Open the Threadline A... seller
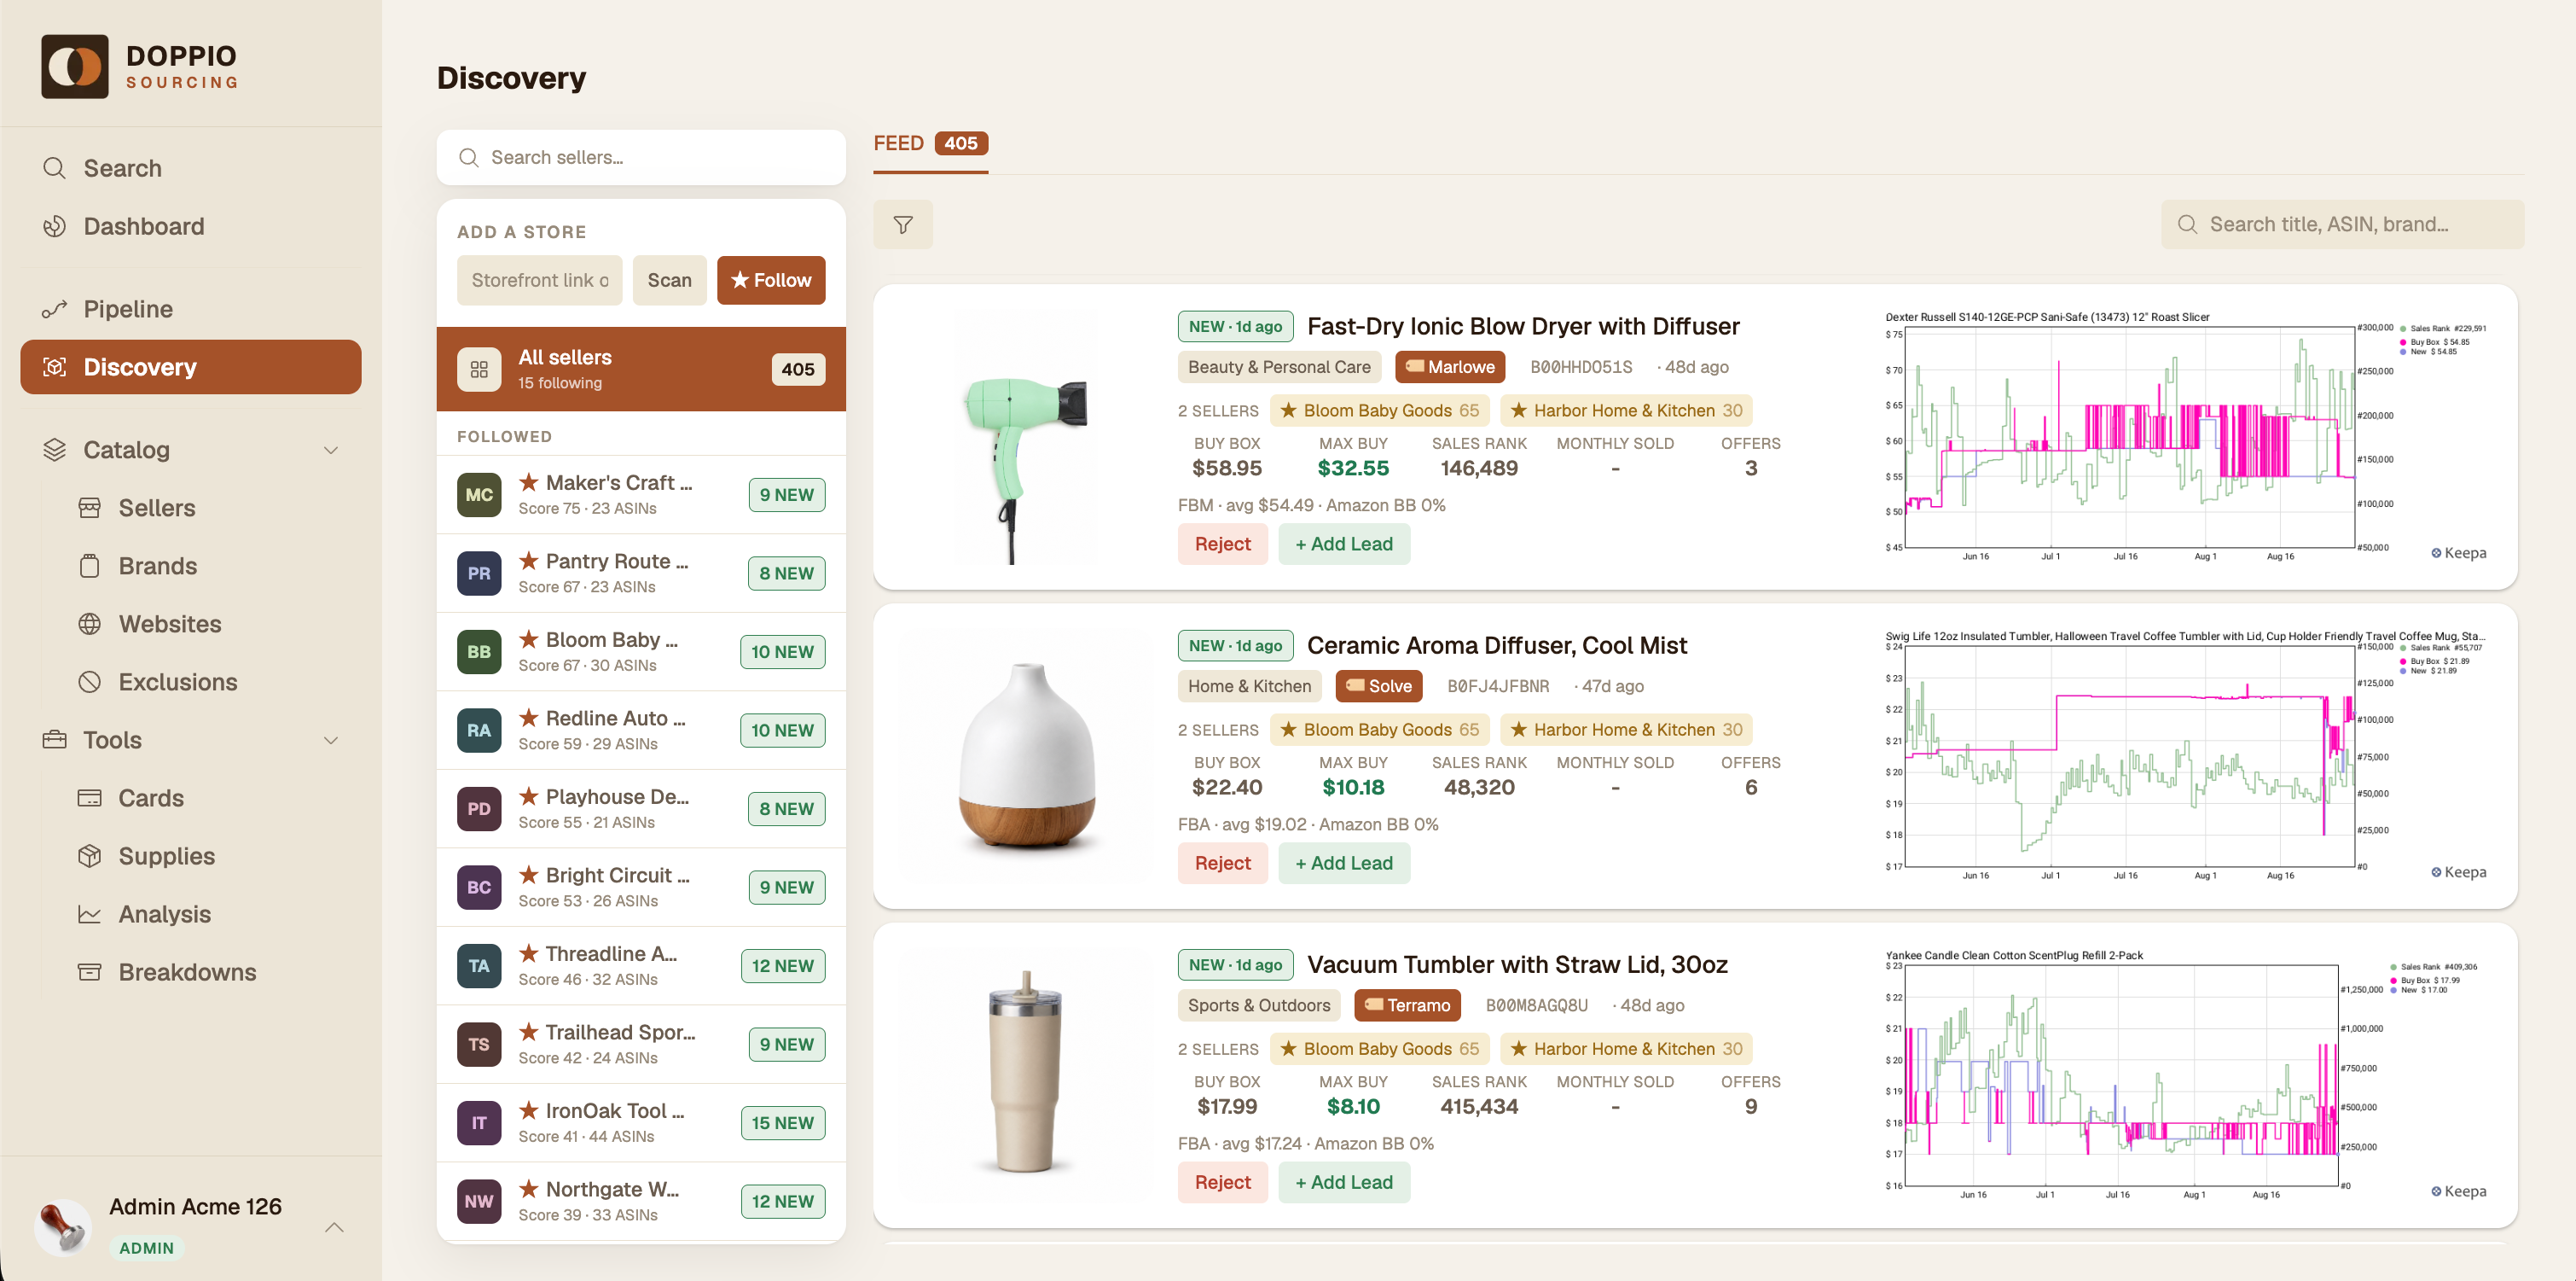The width and height of the screenshot is (2576, 1281). [x=641, y=967]
